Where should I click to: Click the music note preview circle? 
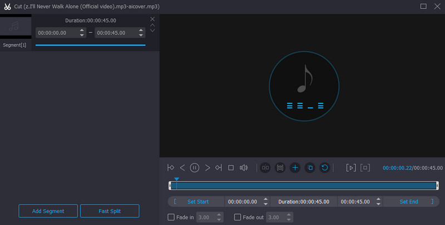point(304,86)
